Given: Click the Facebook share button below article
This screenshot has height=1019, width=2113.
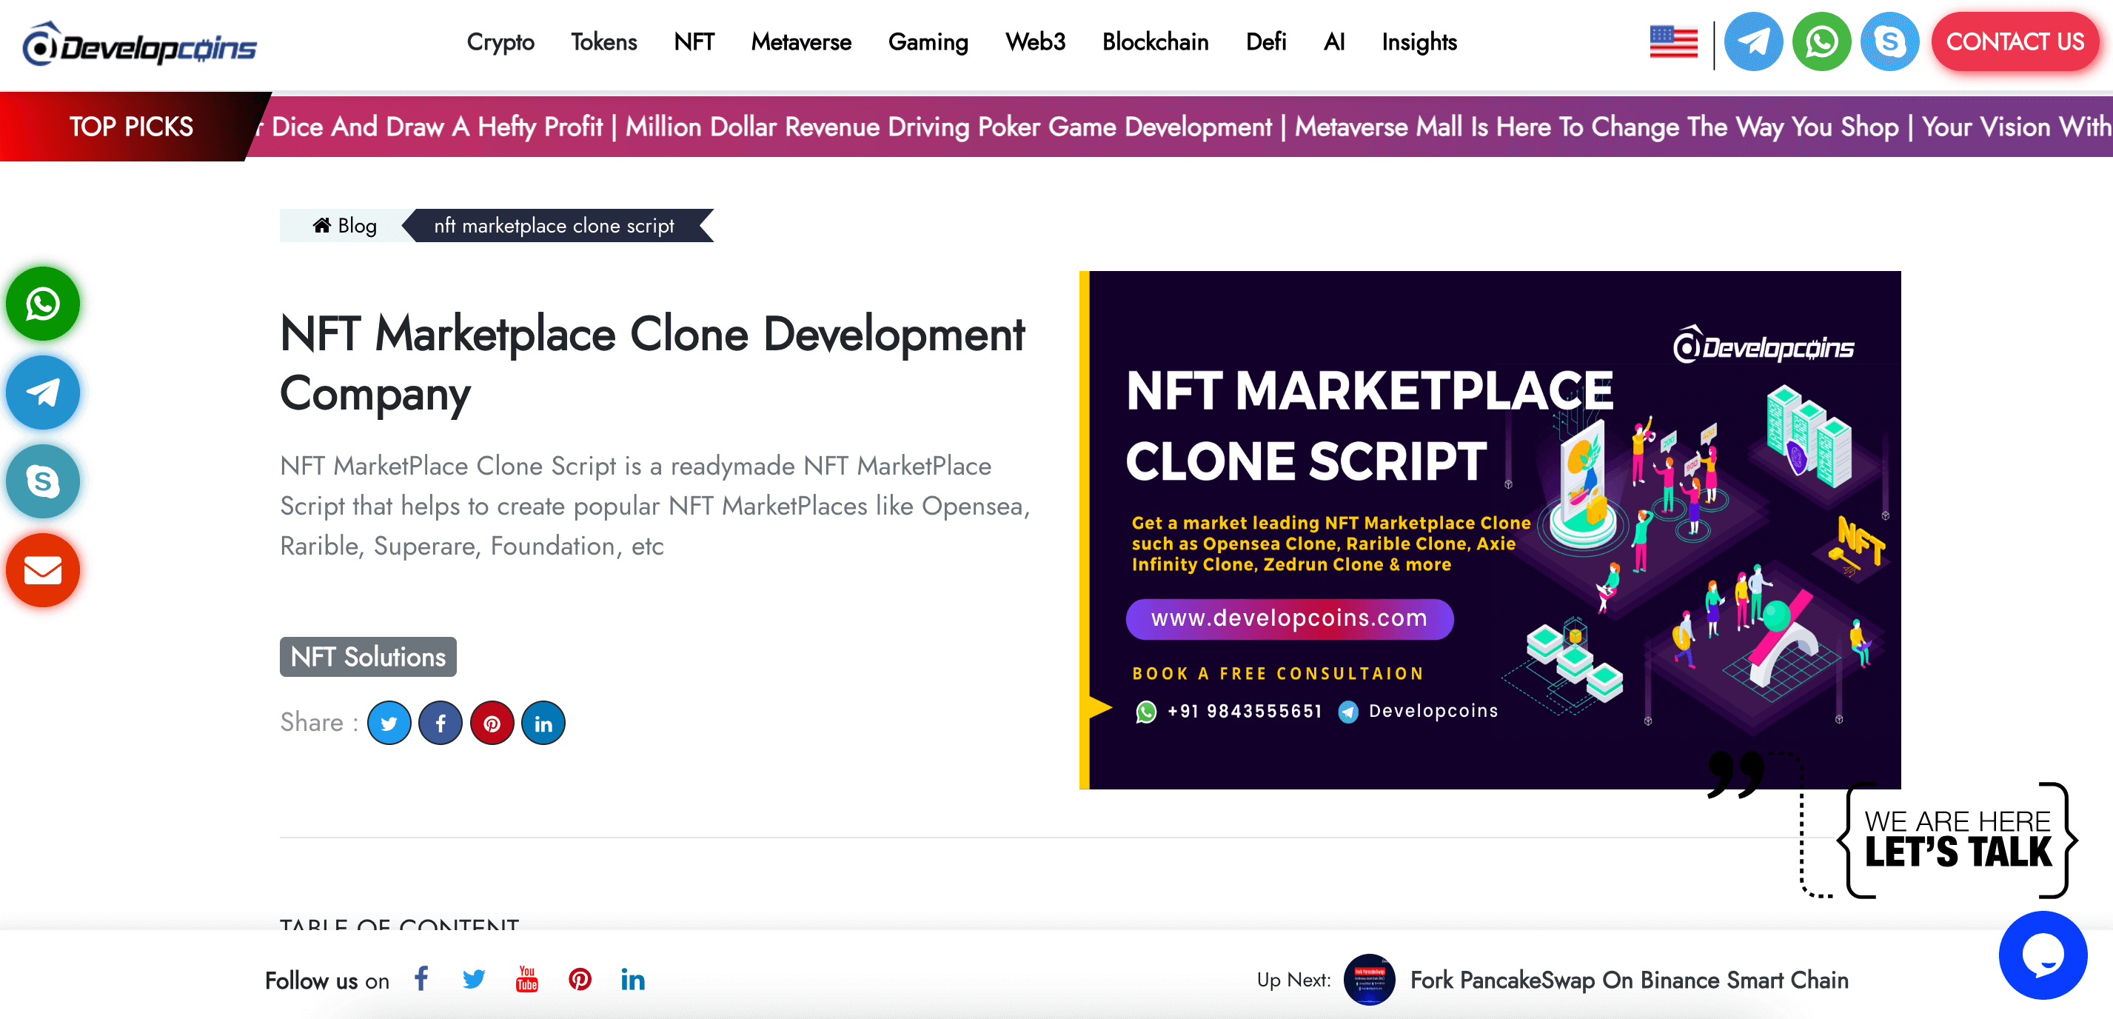Looking at the screenshot, I should [x=442, y=723].
